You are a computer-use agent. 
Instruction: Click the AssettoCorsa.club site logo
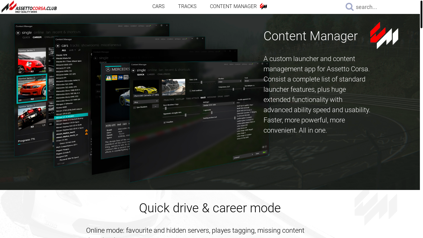(x=29, y=7)
